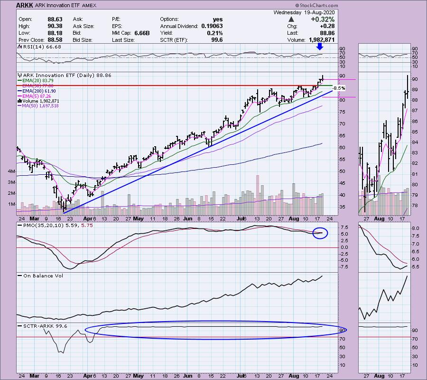The width and height of the screenshot is (427, 380).
Task: Click 'ARK Innovation ETF (Daily) 88.86' legend
Action: (67, 75)
